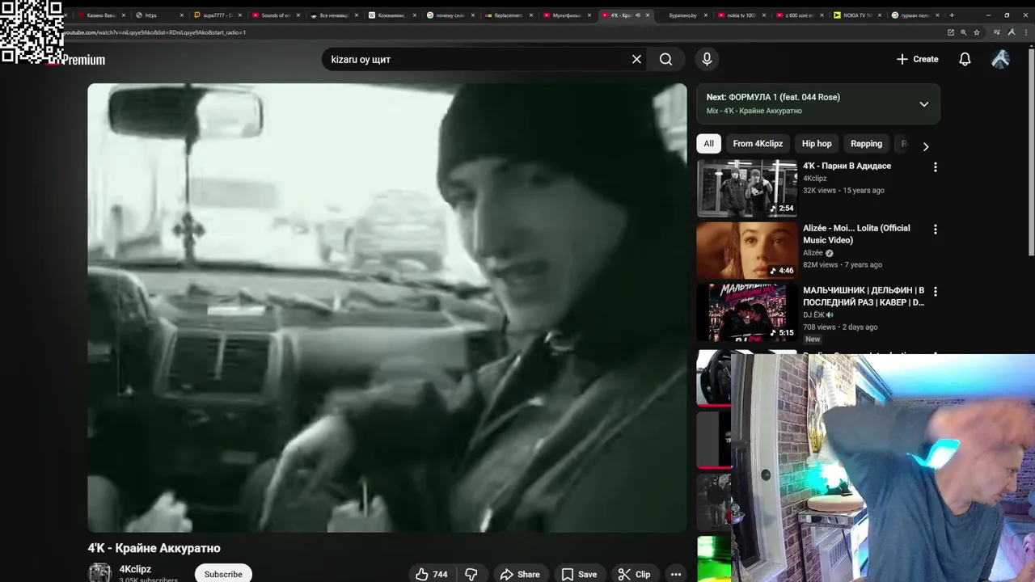1035x582 pixels.
Task: Create a Clip with scissors button
Action: [635, 574]
